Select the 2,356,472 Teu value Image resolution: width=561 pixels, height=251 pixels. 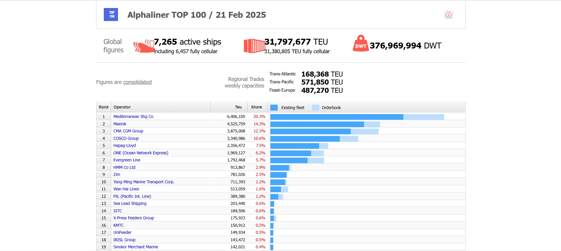[x=236, y=145]
